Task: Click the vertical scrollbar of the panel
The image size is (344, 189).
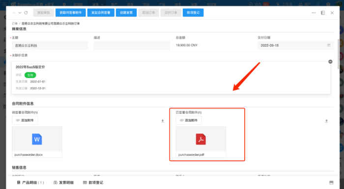Action: 338,54
